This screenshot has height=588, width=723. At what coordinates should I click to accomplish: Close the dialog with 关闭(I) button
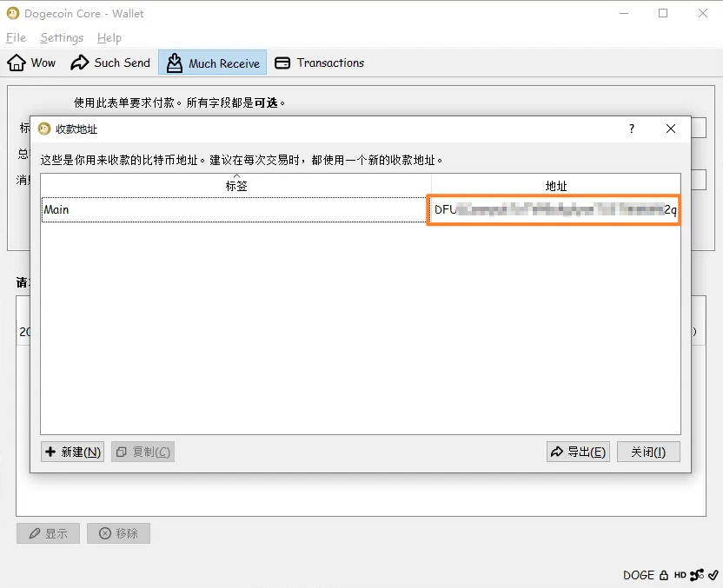click(x=648, y=452)
